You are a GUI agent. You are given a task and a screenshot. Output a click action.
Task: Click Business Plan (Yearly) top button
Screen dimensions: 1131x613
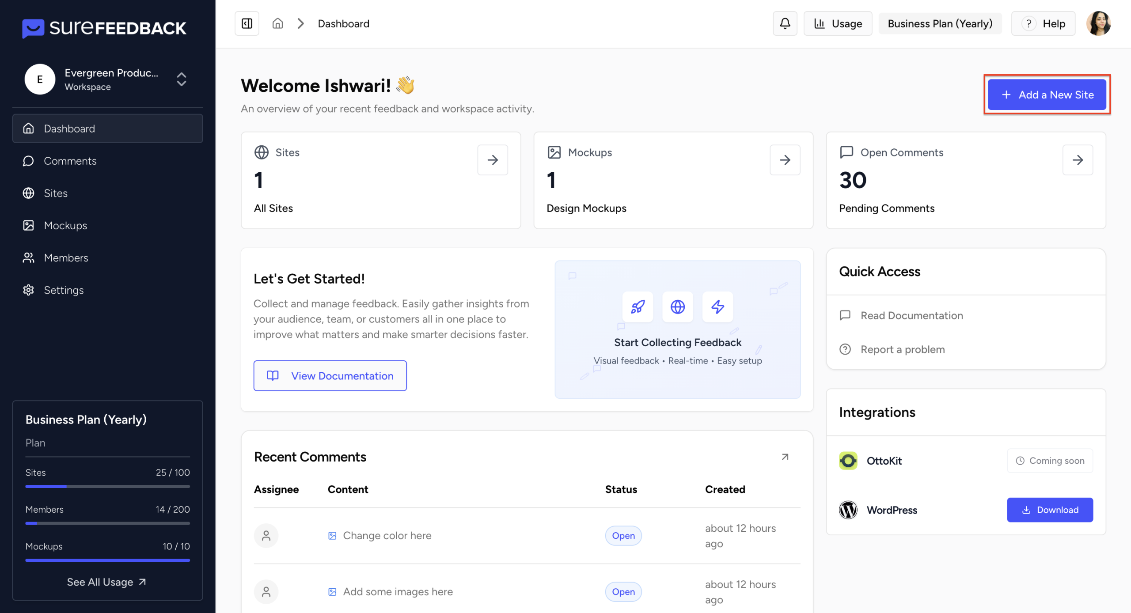coord(940,23)
